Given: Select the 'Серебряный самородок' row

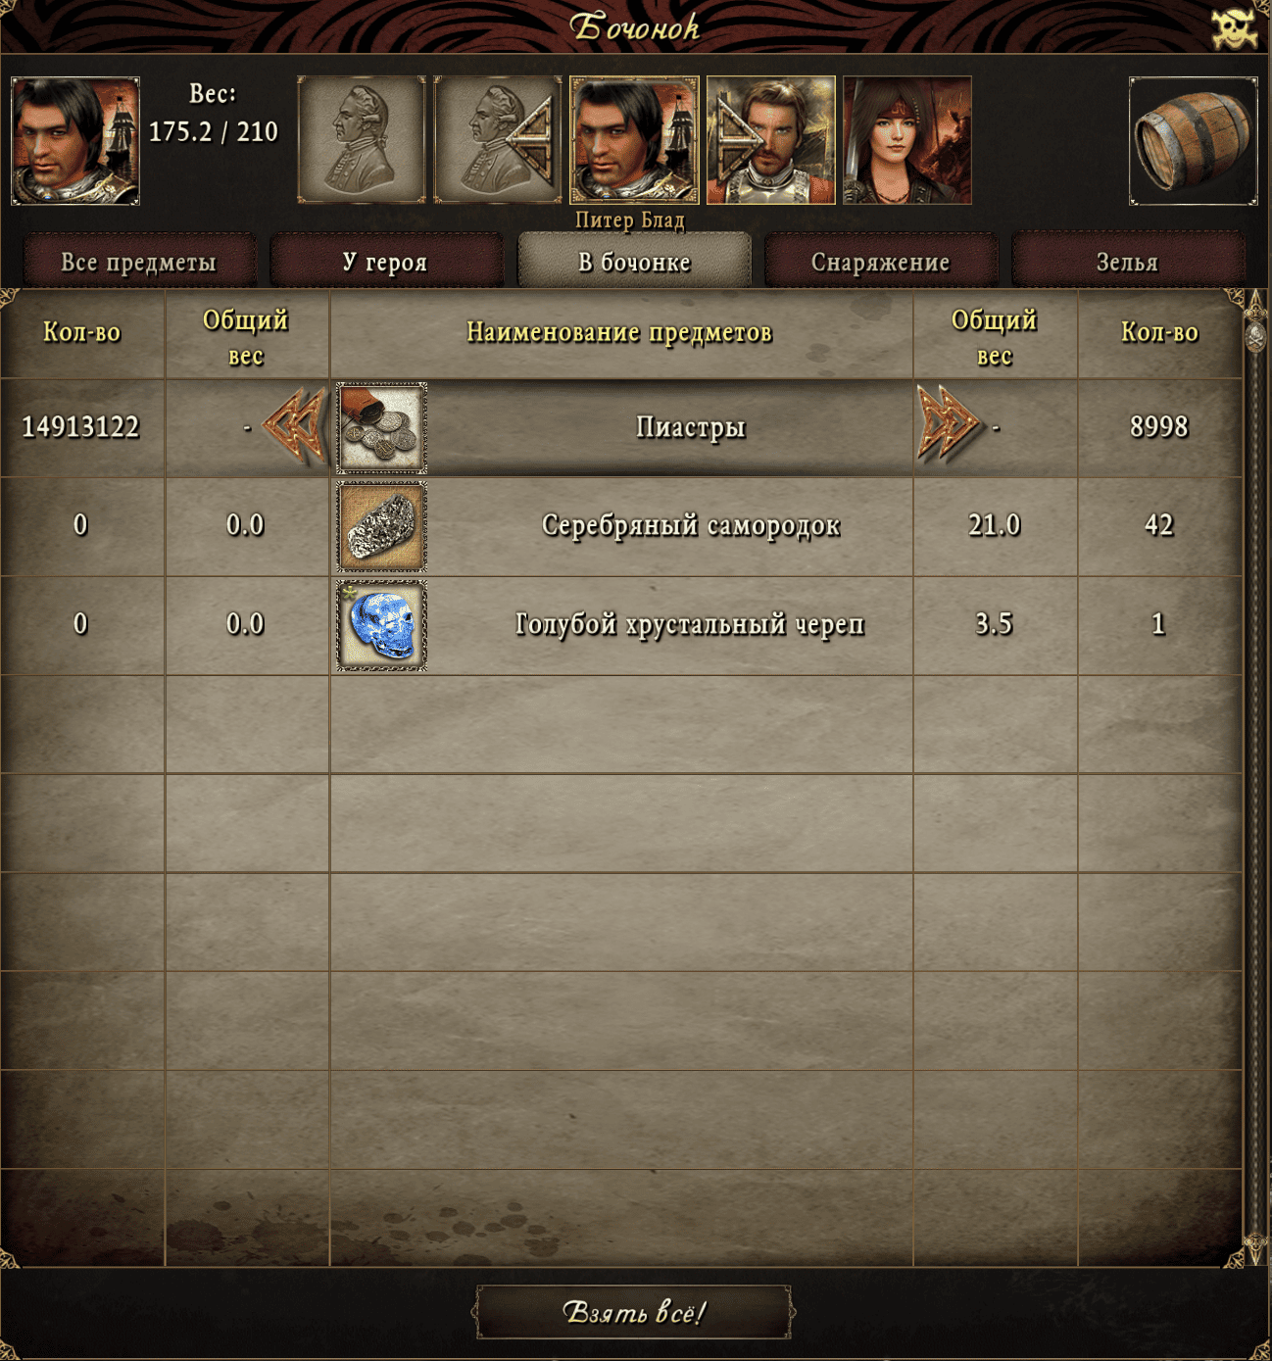Looking at the screenshot, I should 621,526.
